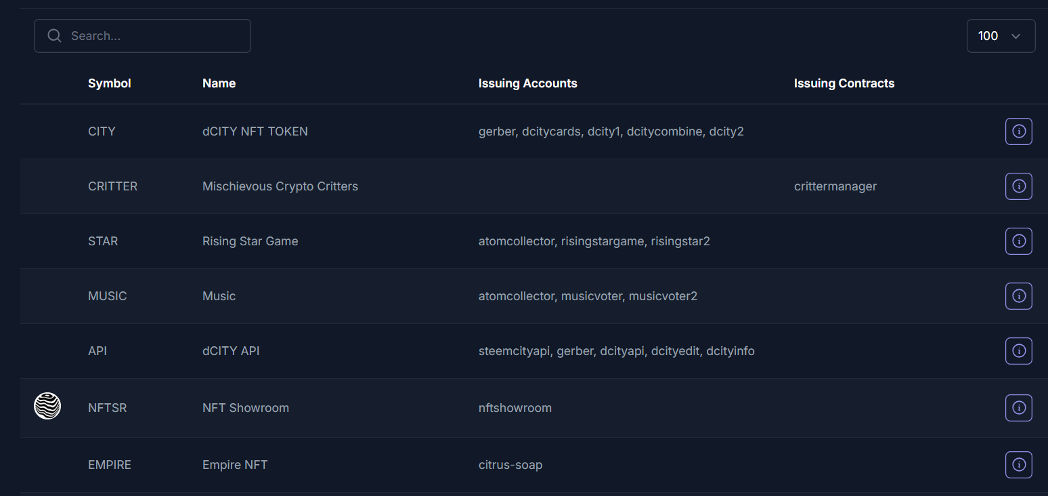
Task: Click the Issuing Accounts column header
Action: pyautogui.click(x=527, y=83)
